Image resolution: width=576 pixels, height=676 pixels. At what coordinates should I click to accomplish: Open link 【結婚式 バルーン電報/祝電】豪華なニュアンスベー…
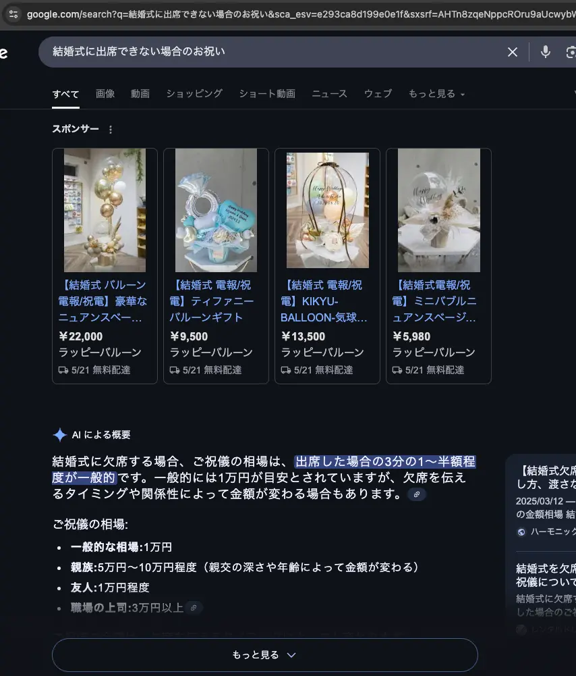(x=103, y=301)
